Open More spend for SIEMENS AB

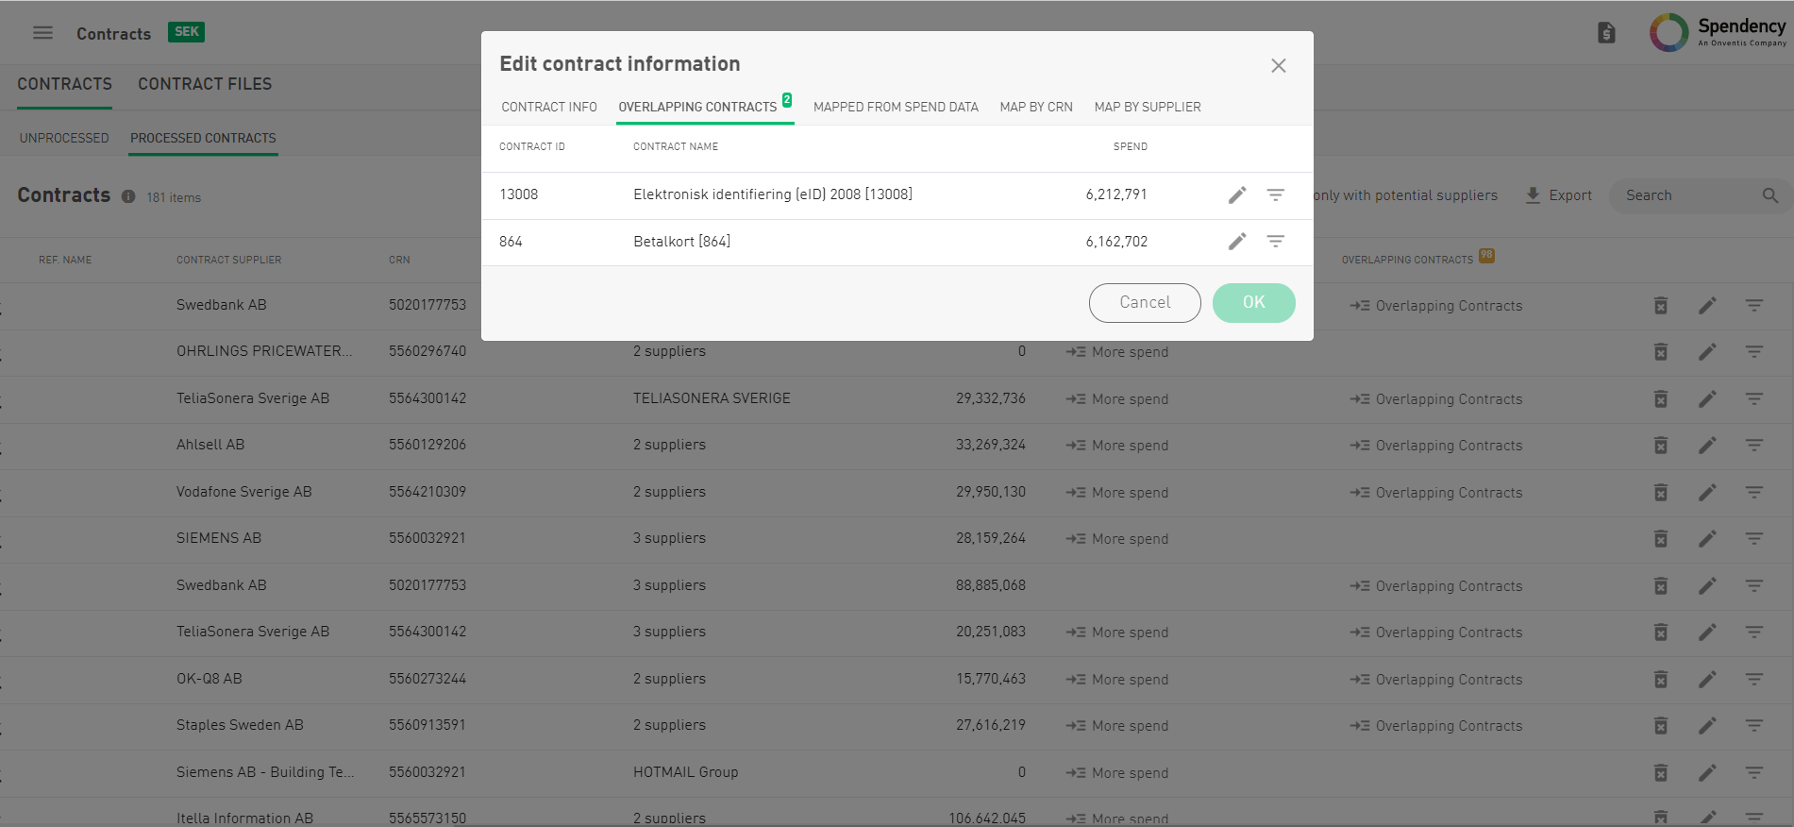pos(1118,539)
